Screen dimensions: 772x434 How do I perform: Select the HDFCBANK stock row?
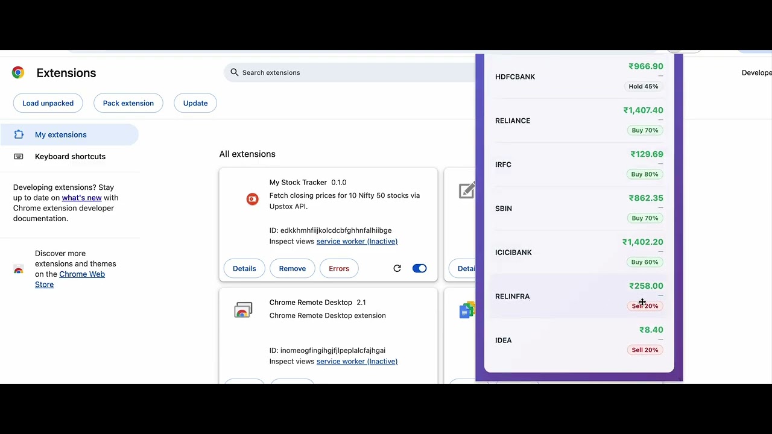pyautogui.click(x=579, y=77)
